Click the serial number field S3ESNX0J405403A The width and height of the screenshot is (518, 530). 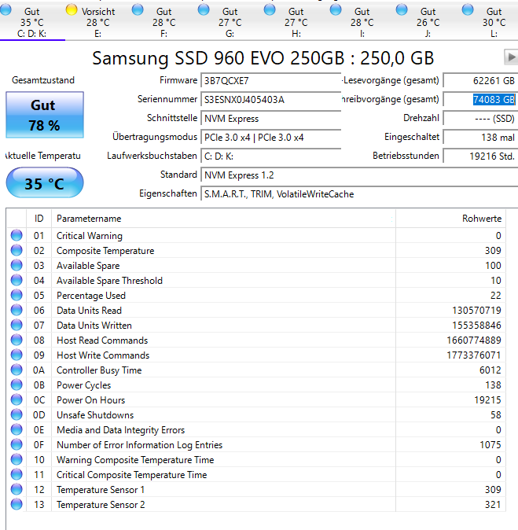click(270, 100)
